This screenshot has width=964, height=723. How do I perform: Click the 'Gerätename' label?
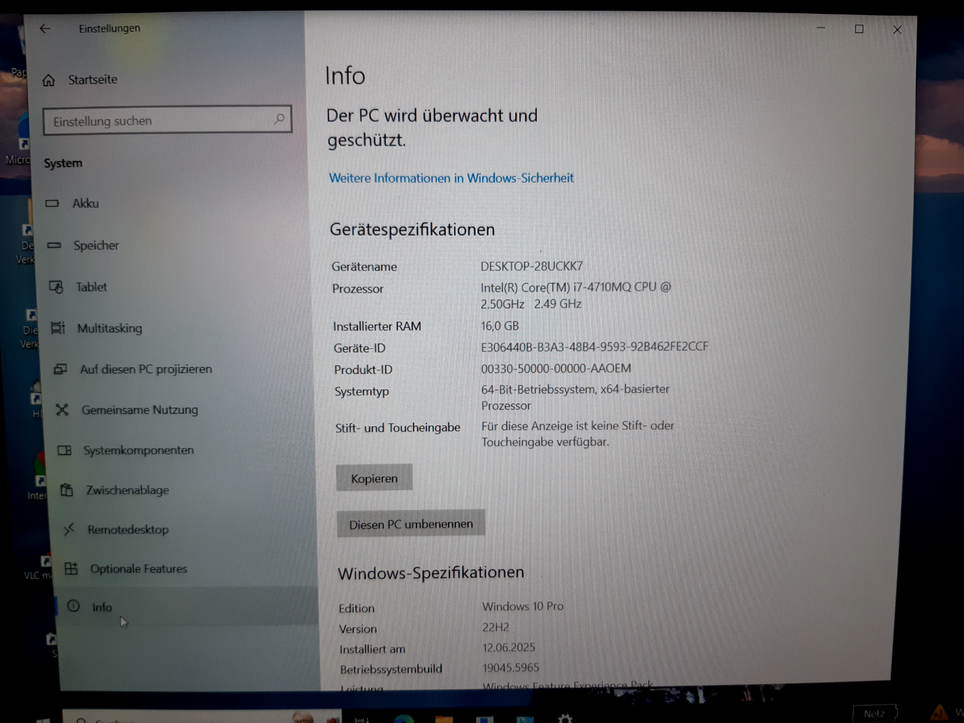[364, 267]
